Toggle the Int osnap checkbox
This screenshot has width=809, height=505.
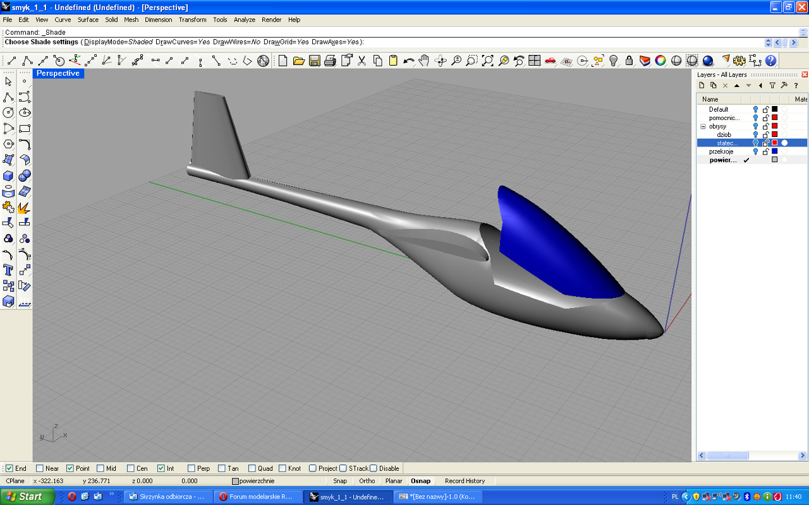tap(161, 468)
